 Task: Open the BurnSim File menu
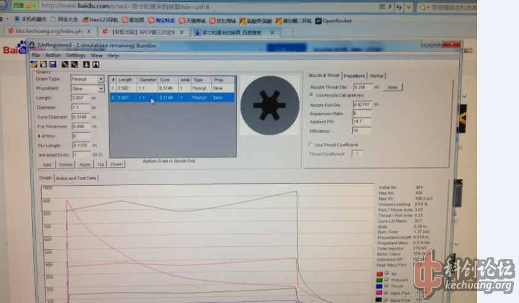pos(36,55)
